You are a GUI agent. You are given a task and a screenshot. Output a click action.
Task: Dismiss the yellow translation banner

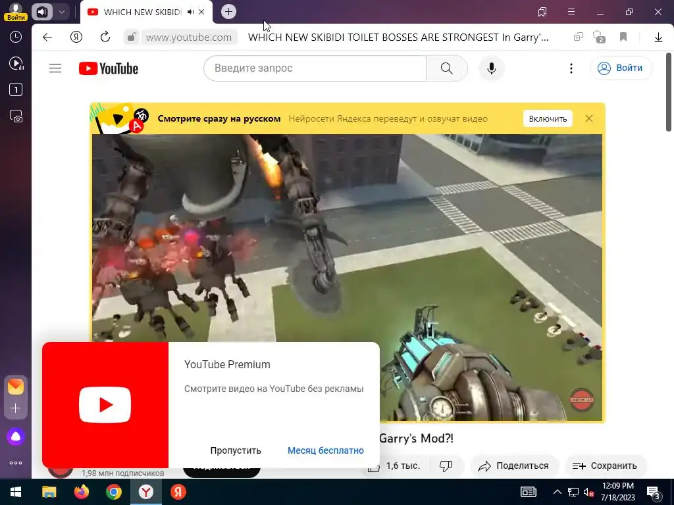coord(589,118)
